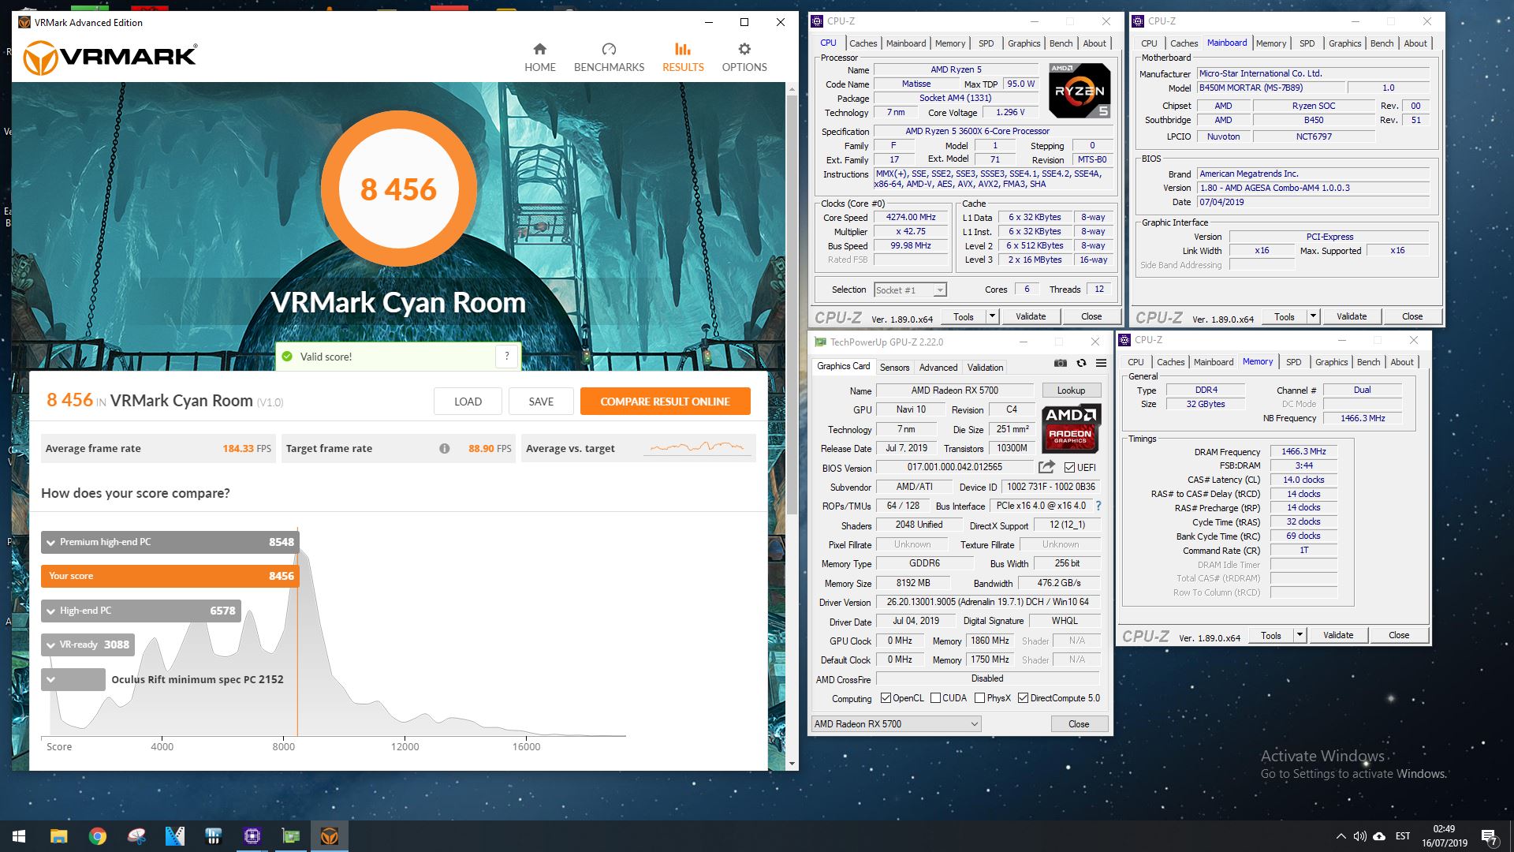This screenshot has width=1514, height=852.
Task: Open Tools dropdown arrow in Mainboard window
Action: [1313, 316]
